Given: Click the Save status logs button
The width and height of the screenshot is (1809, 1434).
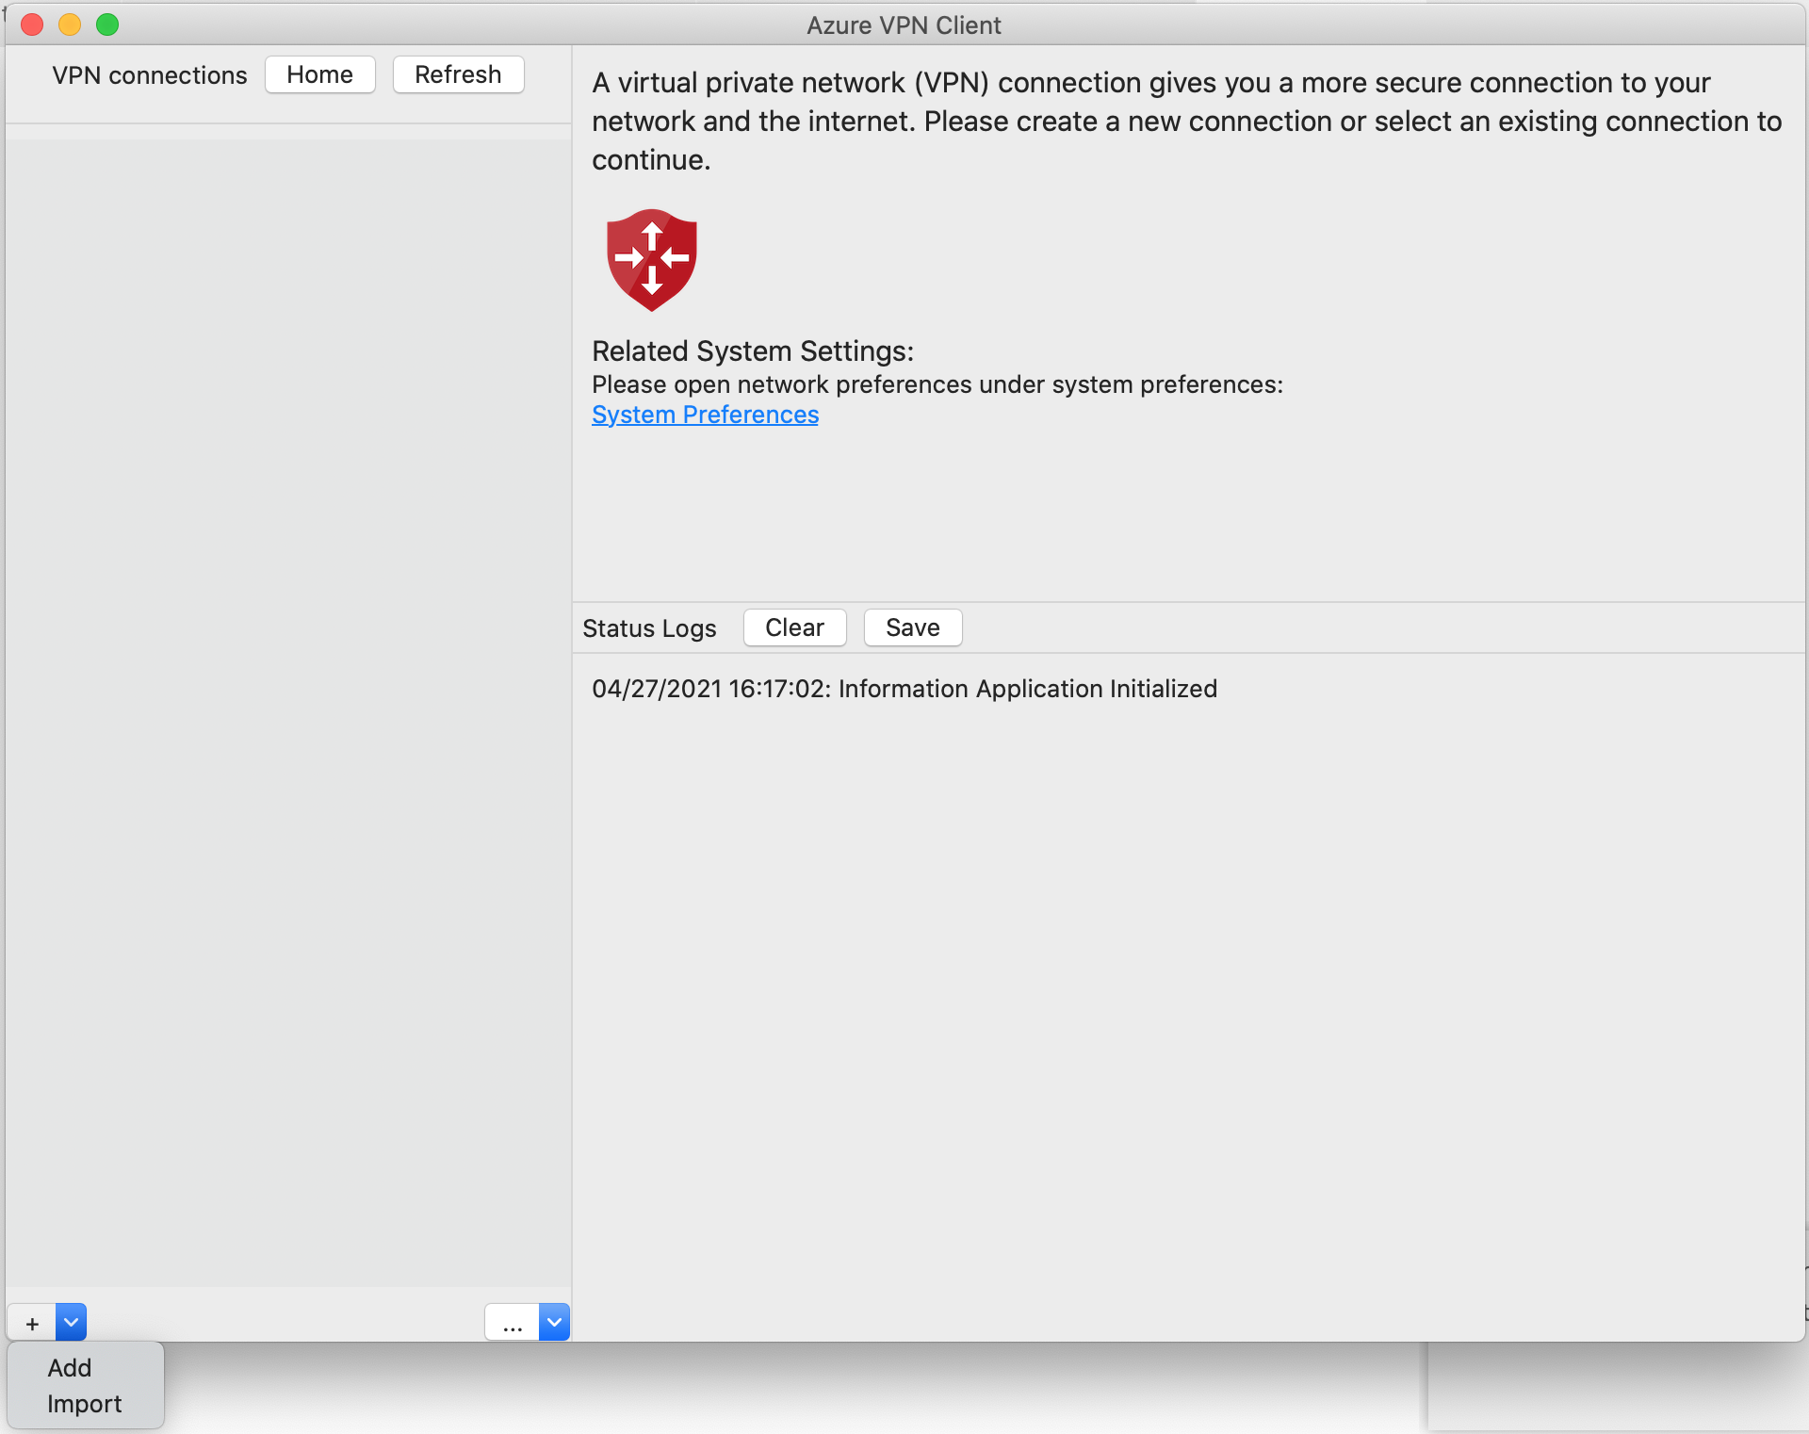Looking at the screenshot, I should pos(910,627).
